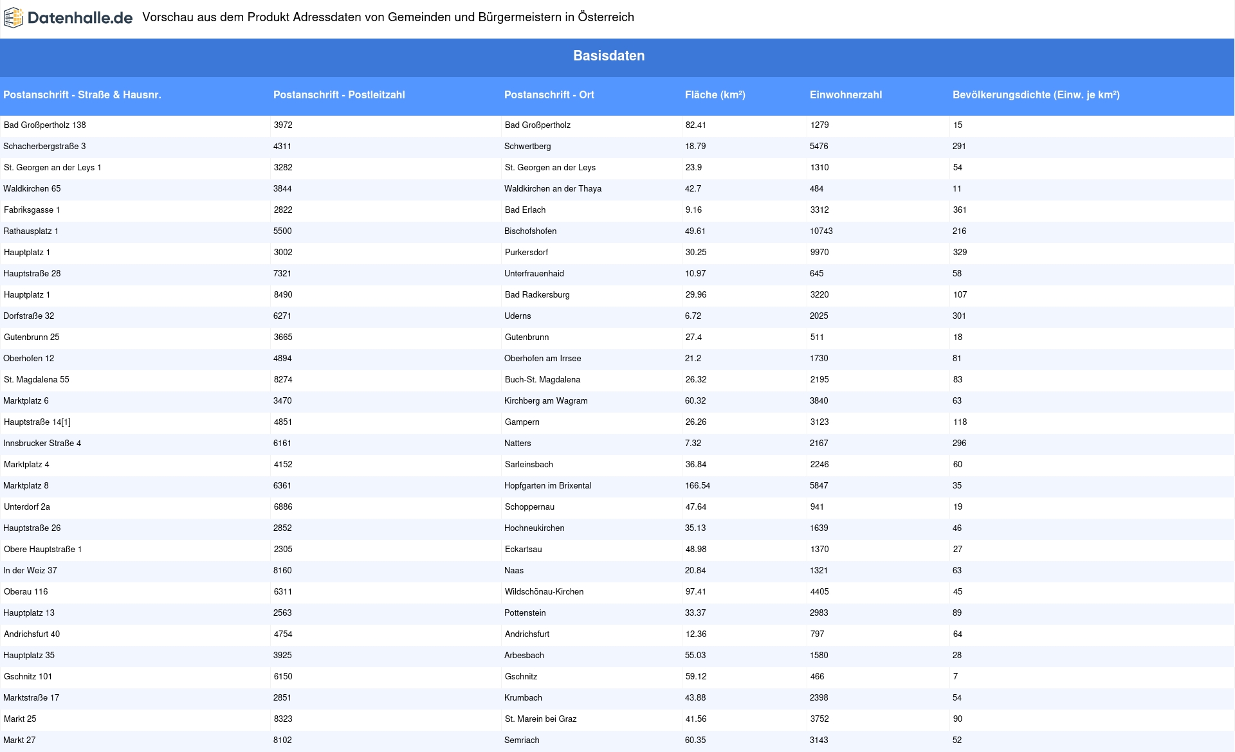This screenshot has width=1235, height=752.
Task: Click town name Uderns
Action: click(518, 316)
